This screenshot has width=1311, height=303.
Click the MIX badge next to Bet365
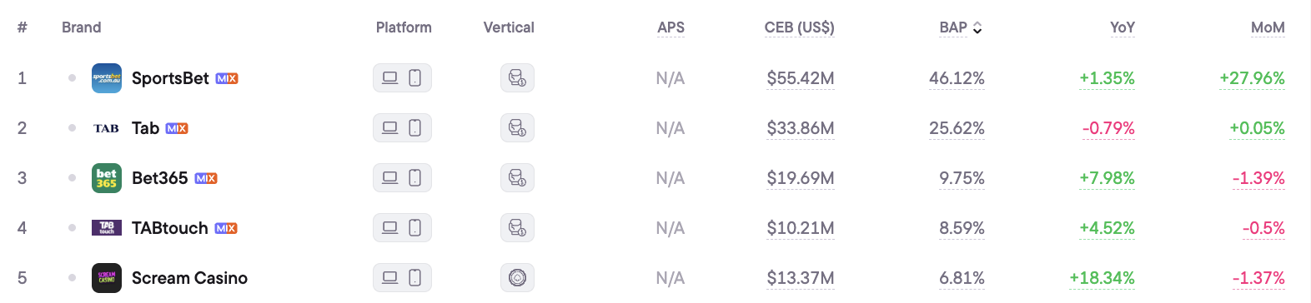pos(206,178)
